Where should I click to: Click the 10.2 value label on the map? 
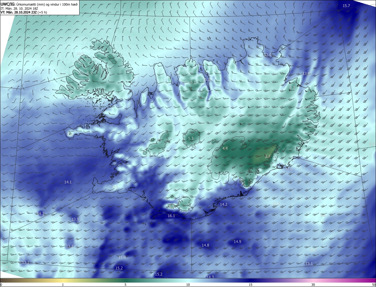(276, 204)
